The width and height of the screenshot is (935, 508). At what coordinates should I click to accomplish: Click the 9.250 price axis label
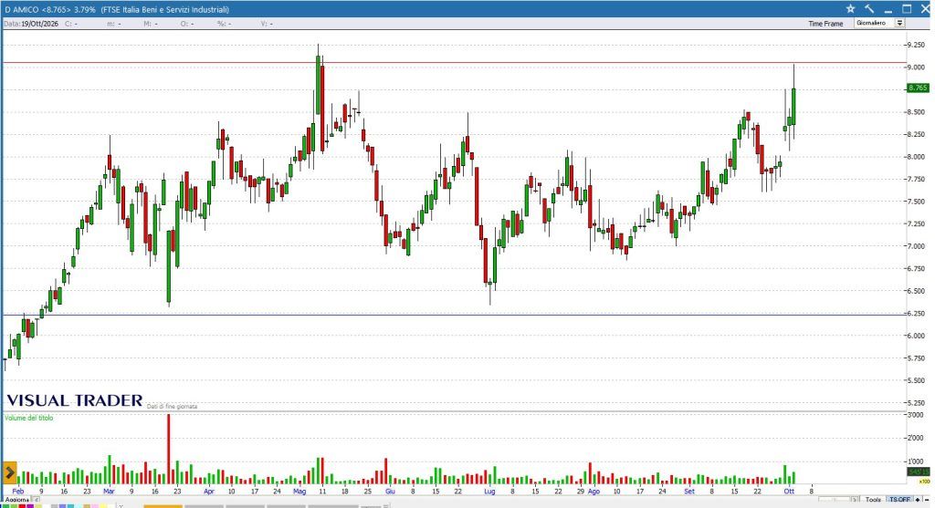tap(916, 45)
